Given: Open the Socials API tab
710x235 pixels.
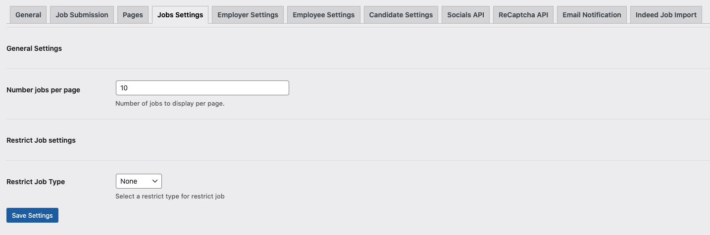Looking at the screenshot, I should coord(465,15).
